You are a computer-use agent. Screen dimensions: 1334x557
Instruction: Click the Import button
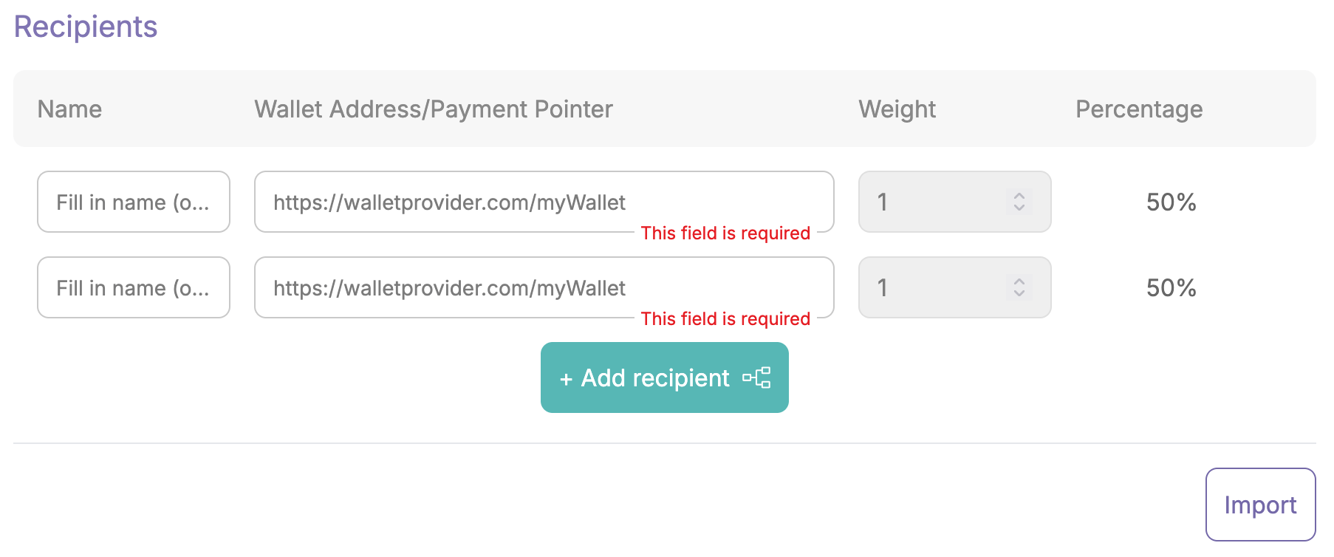pos(1260,505)
